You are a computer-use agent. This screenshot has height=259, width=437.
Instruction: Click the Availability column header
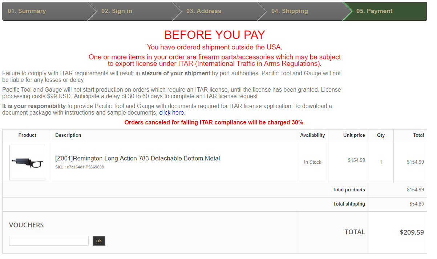coord(312,135)
